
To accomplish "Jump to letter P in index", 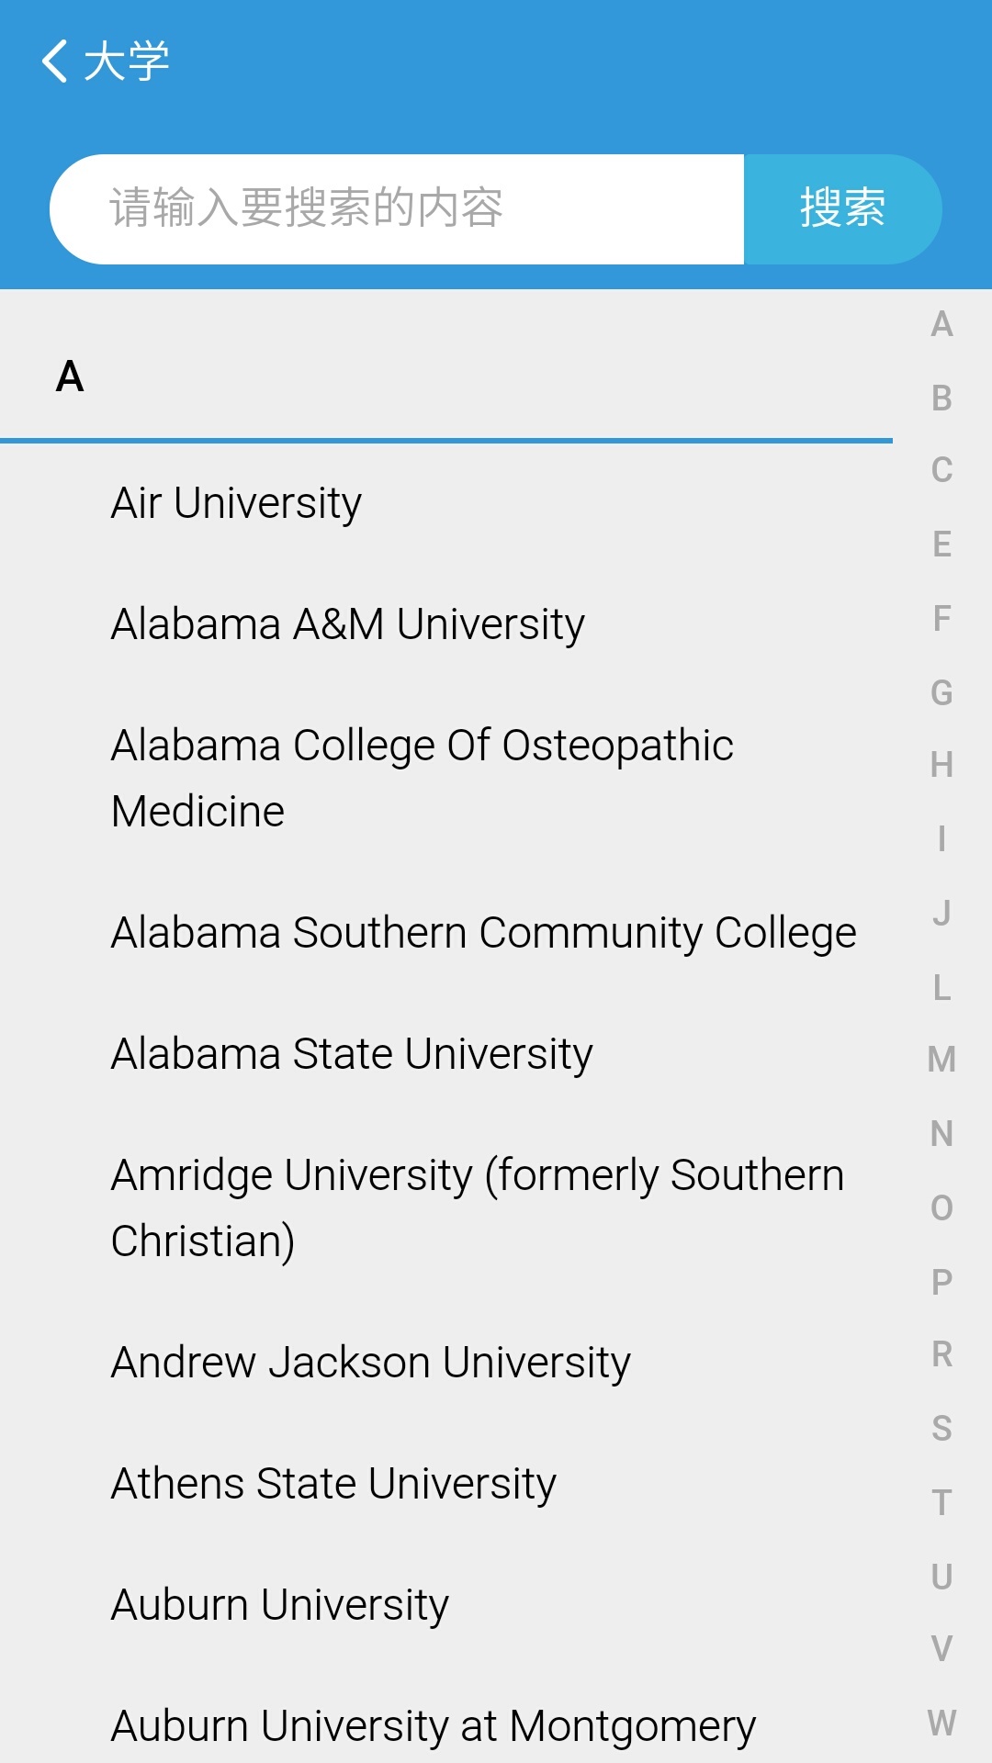I will pyautogui.click(x=941, y=1281).
